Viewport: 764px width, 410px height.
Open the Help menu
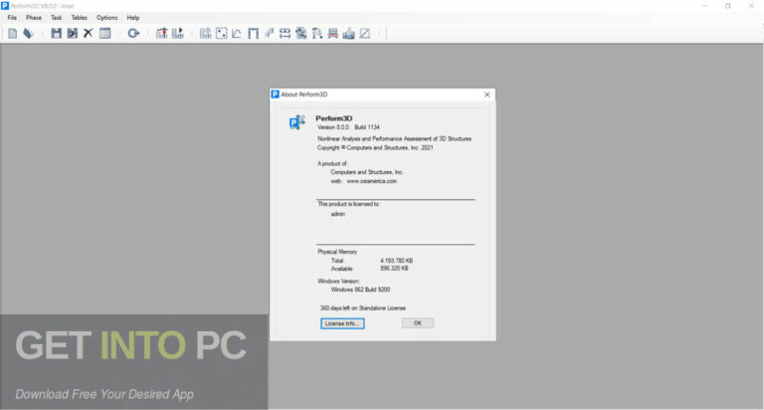coord(133,18)
